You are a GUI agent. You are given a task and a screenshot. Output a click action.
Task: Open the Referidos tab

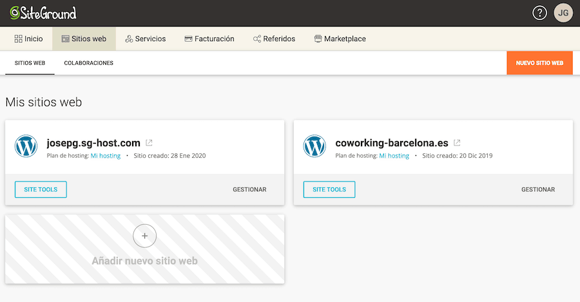point(274,39)
